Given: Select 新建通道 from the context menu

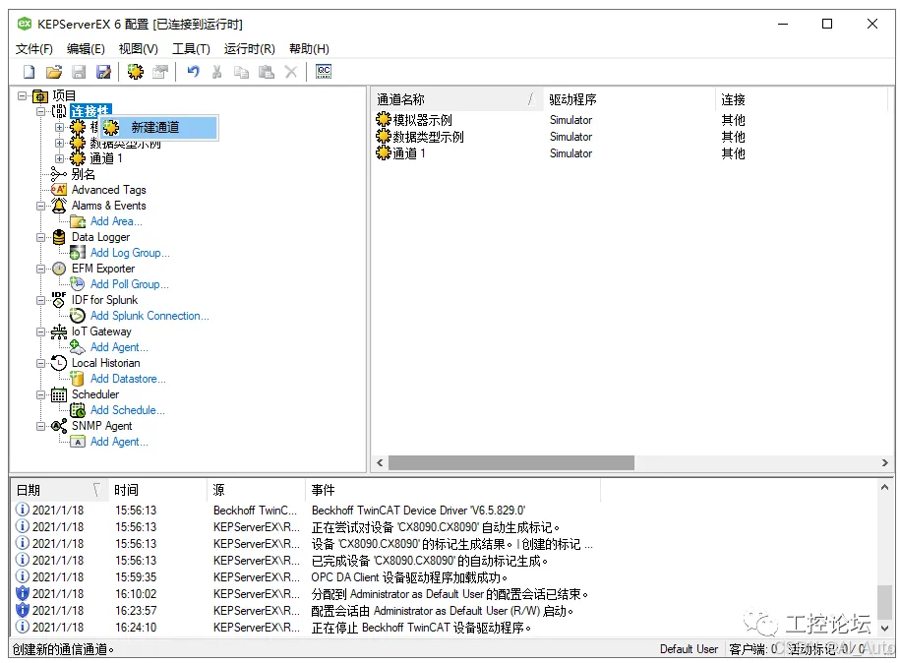Looking at the screenshot, I should (159, 128).
